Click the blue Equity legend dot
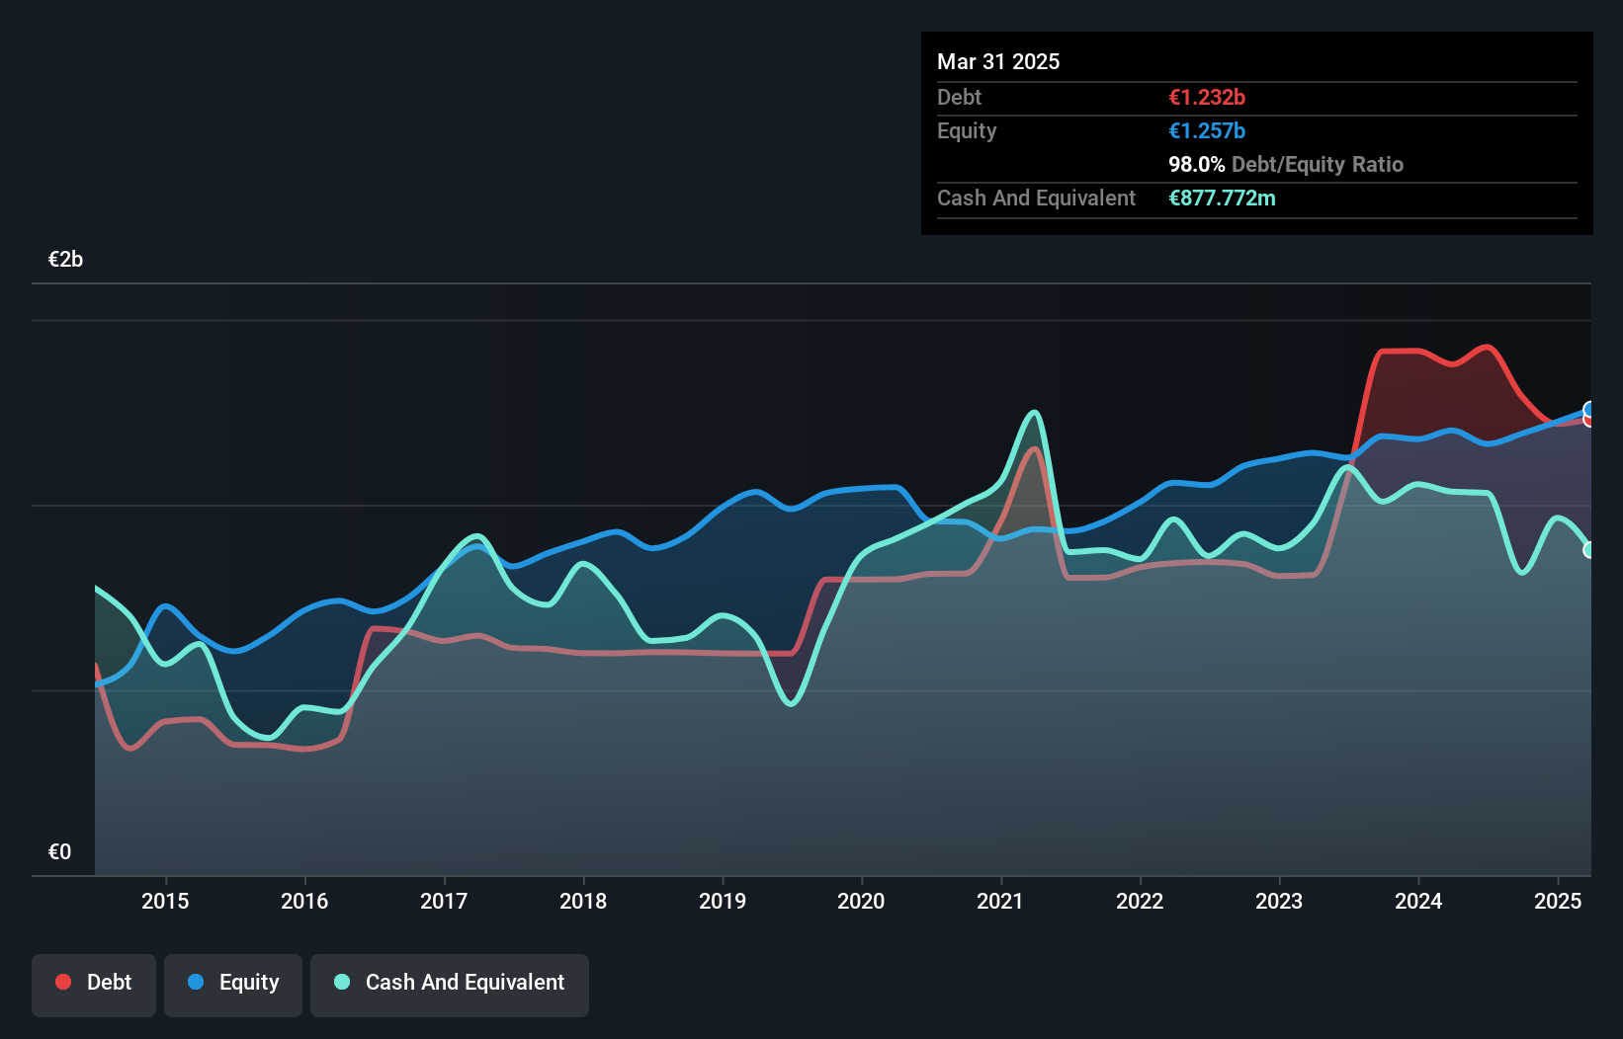 [194, 982]
